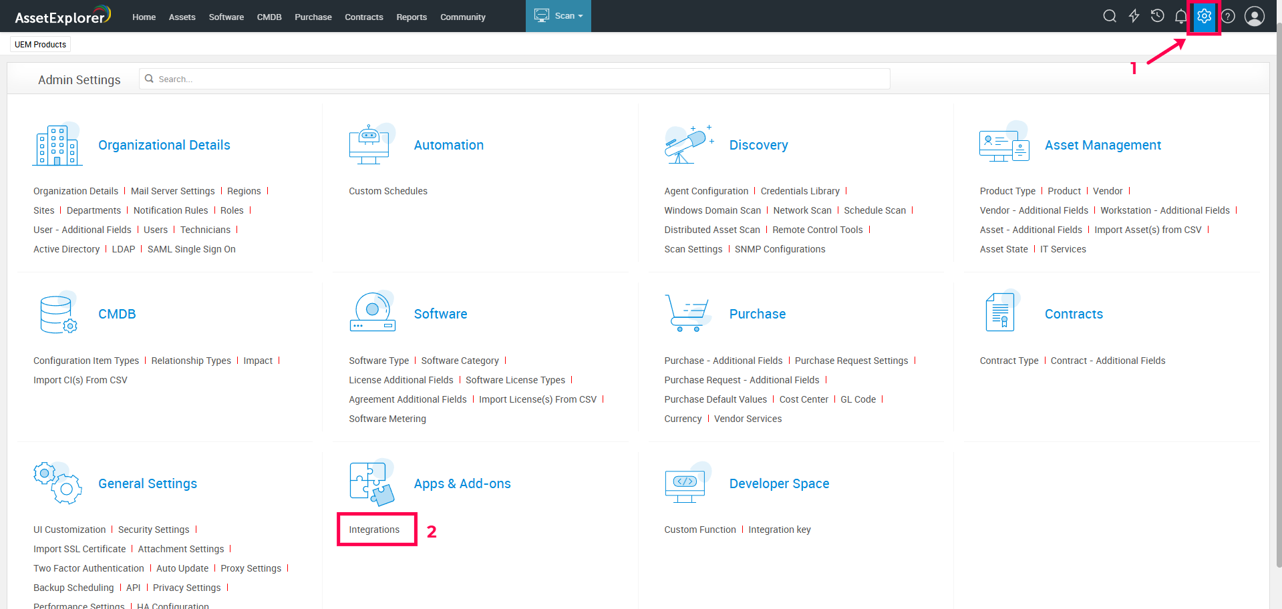Open Credentials Library link

800,191
